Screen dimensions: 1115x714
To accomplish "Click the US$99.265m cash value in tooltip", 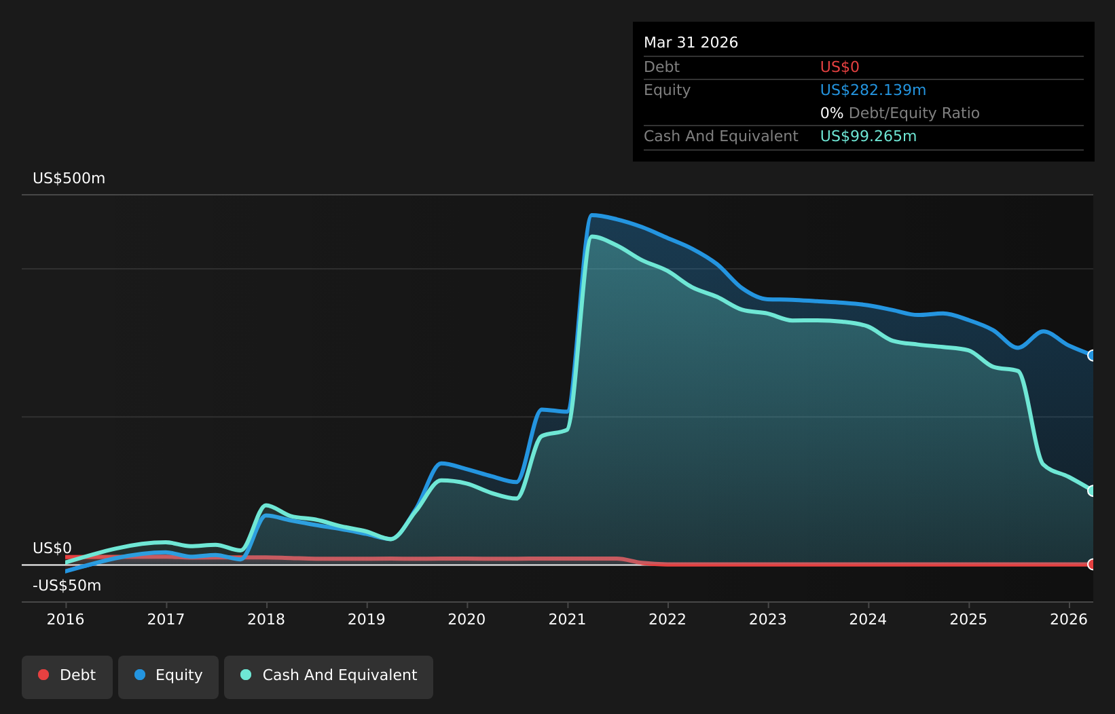I will tap(869, 136).
